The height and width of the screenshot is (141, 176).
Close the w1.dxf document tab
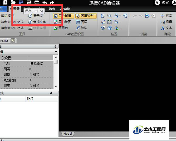tap(13, 41)
